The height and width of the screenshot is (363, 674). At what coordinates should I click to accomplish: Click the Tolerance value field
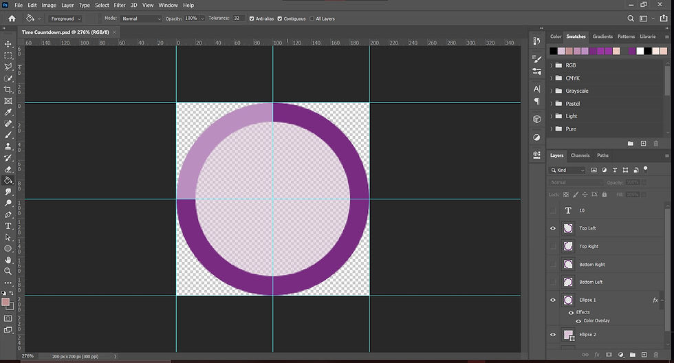point(238,19)
